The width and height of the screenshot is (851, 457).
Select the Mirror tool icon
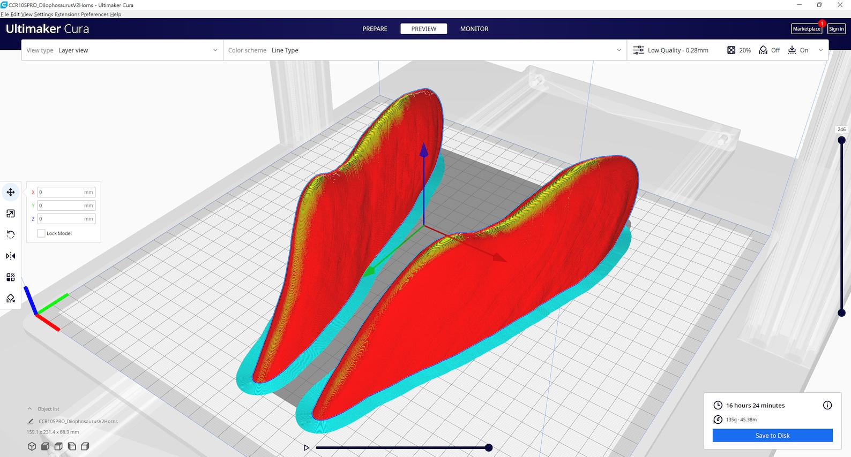(x=11, y=256)
